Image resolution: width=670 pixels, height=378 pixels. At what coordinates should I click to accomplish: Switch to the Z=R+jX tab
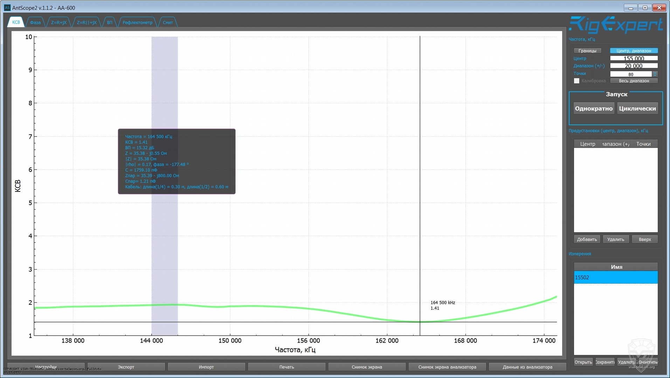pyautogui.click(x=58, y=22)
